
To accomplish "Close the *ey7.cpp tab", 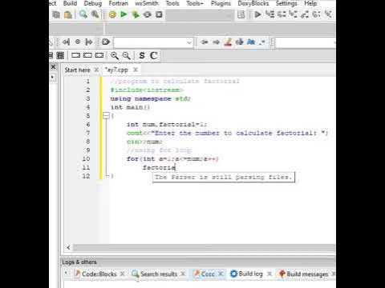I will 136,70.
